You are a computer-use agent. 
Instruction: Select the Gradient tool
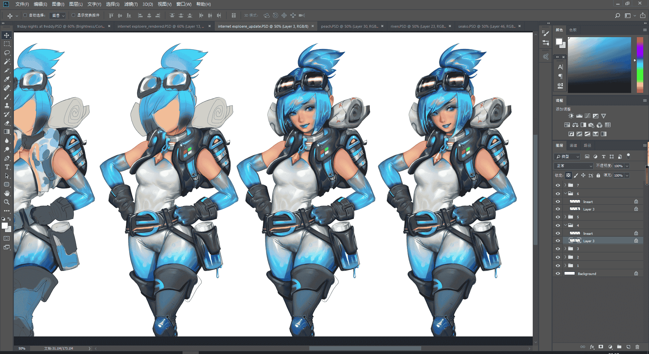(7, 132)
